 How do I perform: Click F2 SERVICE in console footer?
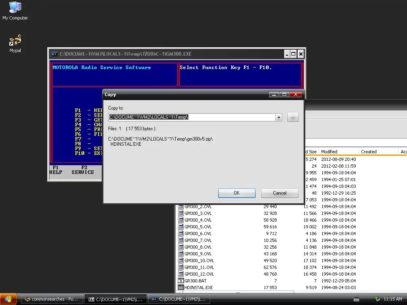pyautogui.click(x=83, y=170)
